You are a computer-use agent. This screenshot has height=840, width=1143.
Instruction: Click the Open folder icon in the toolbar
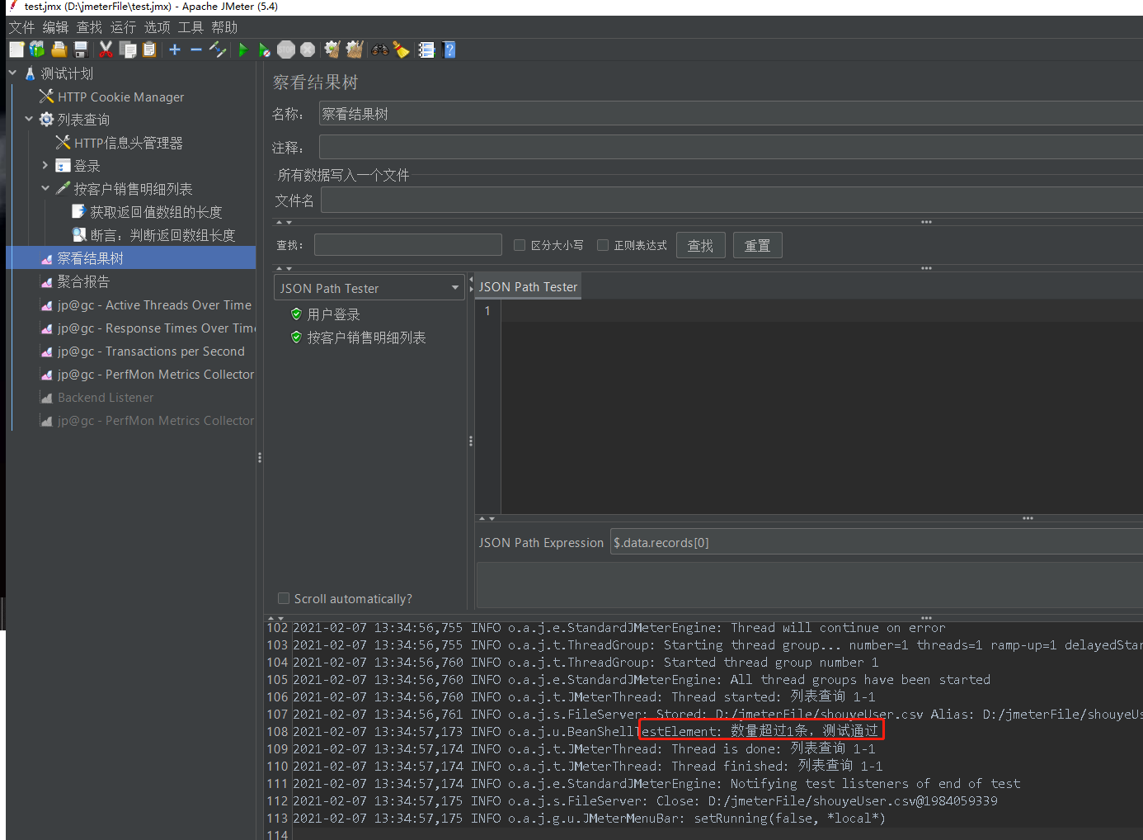coord(59,50)
